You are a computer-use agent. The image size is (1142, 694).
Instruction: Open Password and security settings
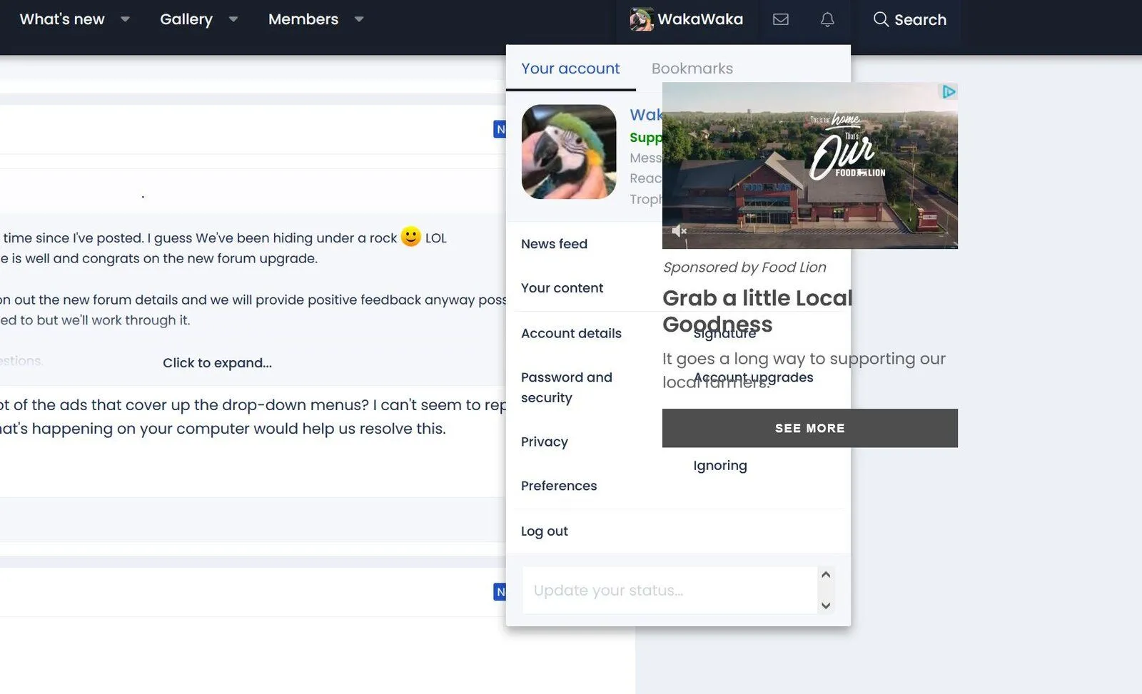click(566, 387)
